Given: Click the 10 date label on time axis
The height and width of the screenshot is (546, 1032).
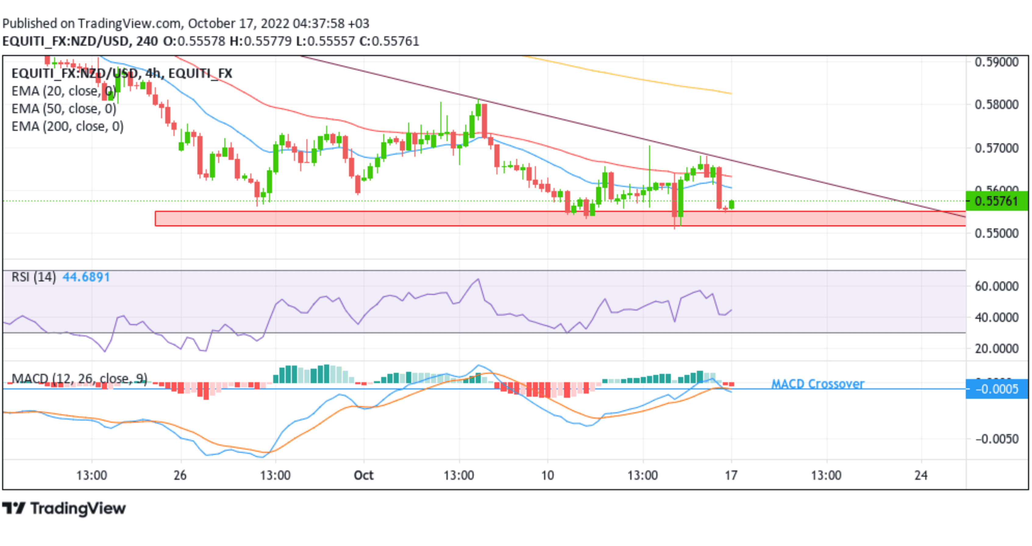Looking at the screenshot, I should pyautogui.click(x=547, y=475).
